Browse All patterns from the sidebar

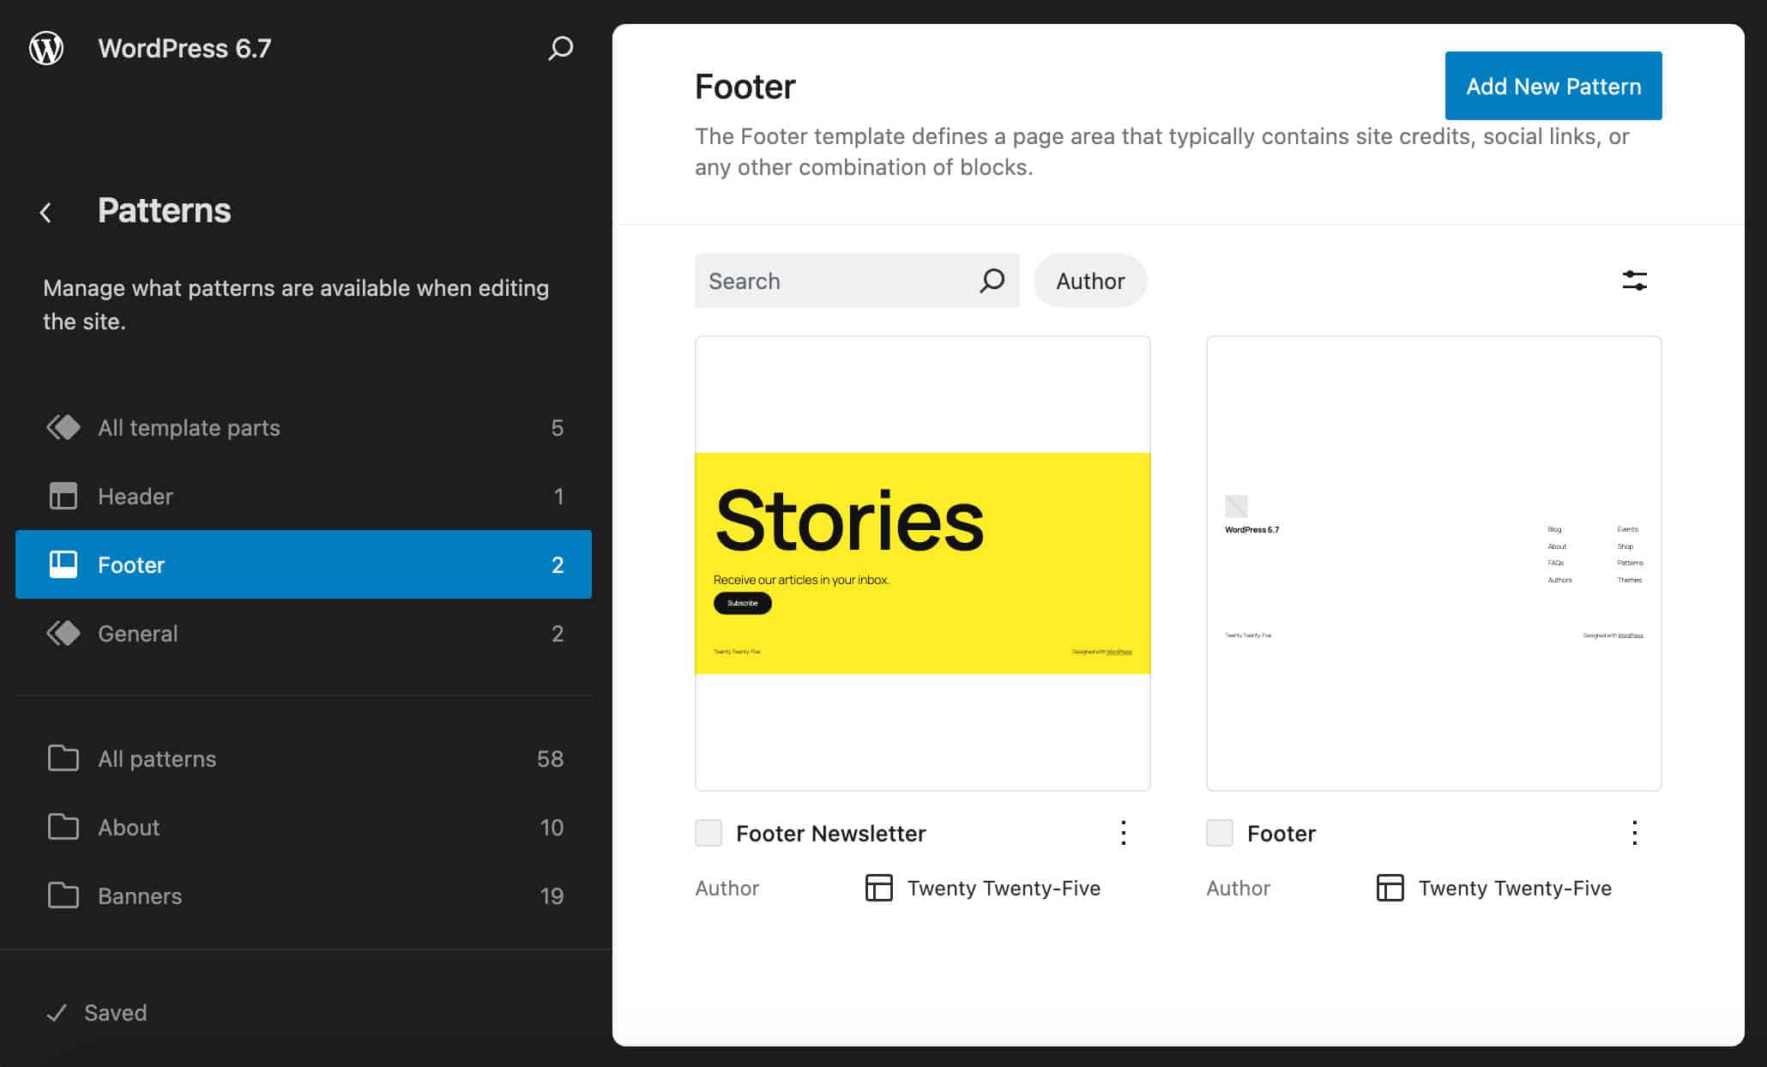click(157, 758)
